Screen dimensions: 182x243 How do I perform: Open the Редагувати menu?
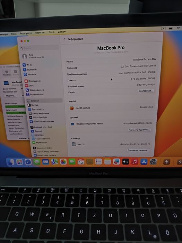[x=26, y=33]
